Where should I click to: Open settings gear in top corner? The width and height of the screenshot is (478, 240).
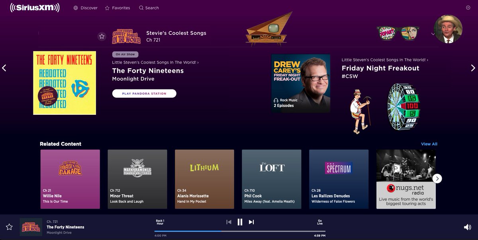pyautogui.click(x=468, y=8)
